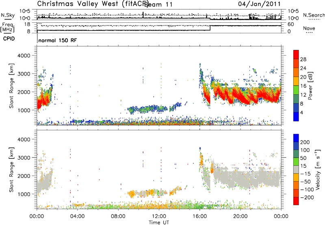This screenshot has width=325, height=225.
Task: Click the 'Time UT' axis title
Action: [x=159, y=223]
